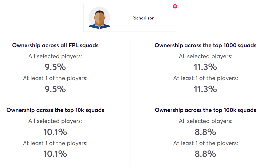Screen dimensions: 265x166
Task: Click the 10.1% all selected players value
Action: click(55, 132)
